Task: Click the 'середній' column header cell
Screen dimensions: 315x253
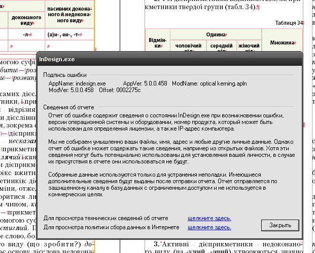Action: click(x=221, y=46)
